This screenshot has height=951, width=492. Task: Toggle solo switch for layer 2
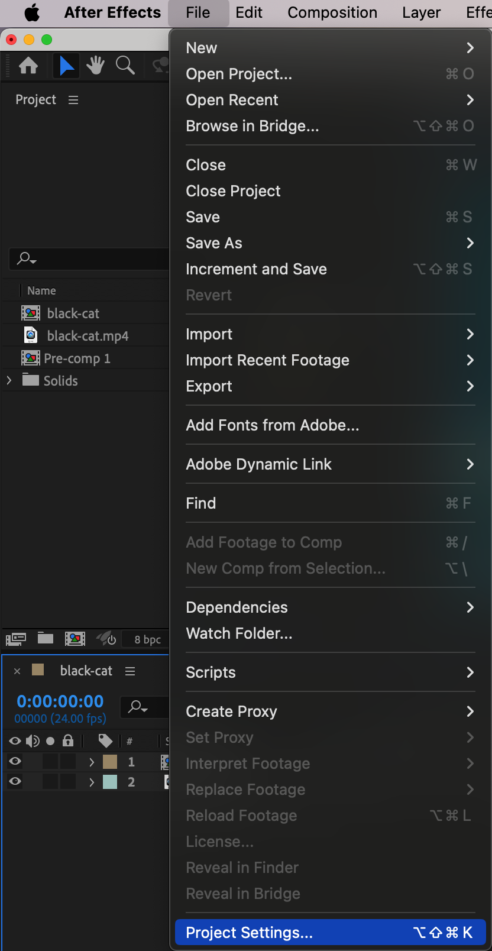50,782
